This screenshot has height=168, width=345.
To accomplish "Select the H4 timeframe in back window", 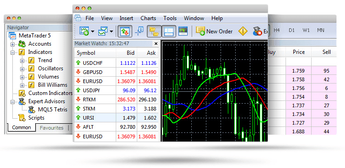I will [277, 30].
